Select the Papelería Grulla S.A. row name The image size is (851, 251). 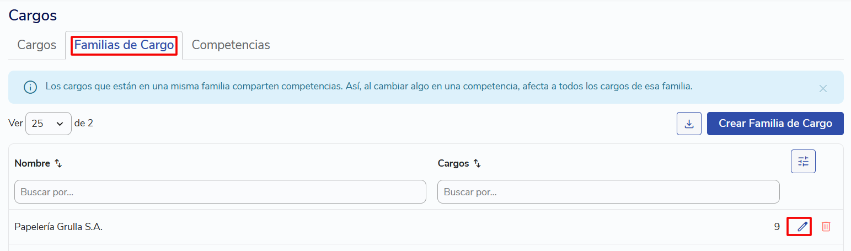(x=58, y=226)
